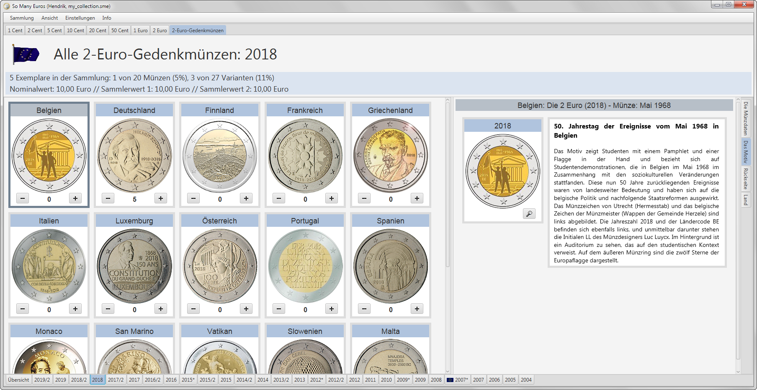Increase Spanien coin count

pos(417,309)
